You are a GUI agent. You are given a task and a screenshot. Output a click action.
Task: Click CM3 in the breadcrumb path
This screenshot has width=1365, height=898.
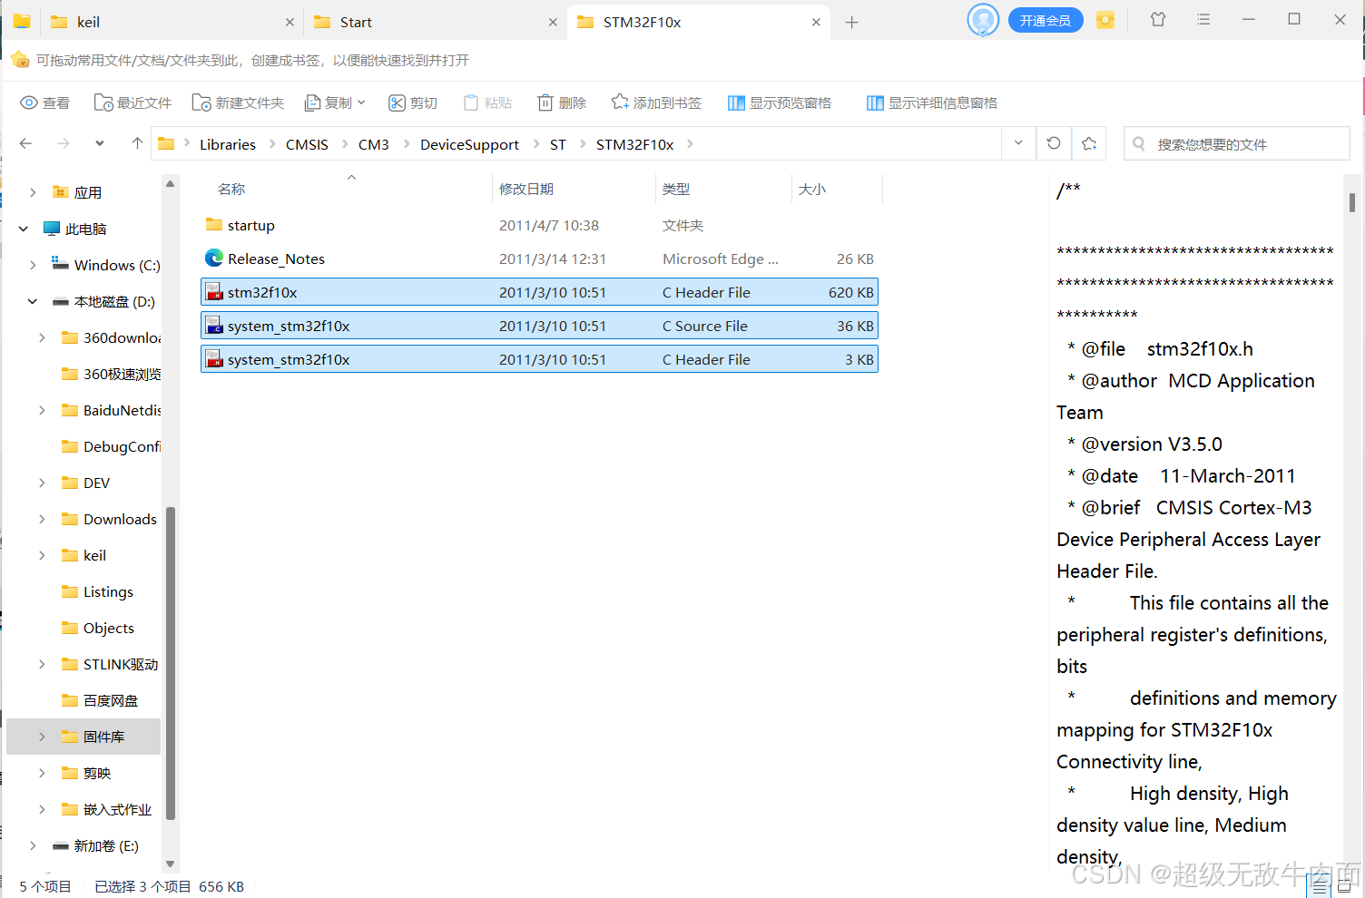374,144
